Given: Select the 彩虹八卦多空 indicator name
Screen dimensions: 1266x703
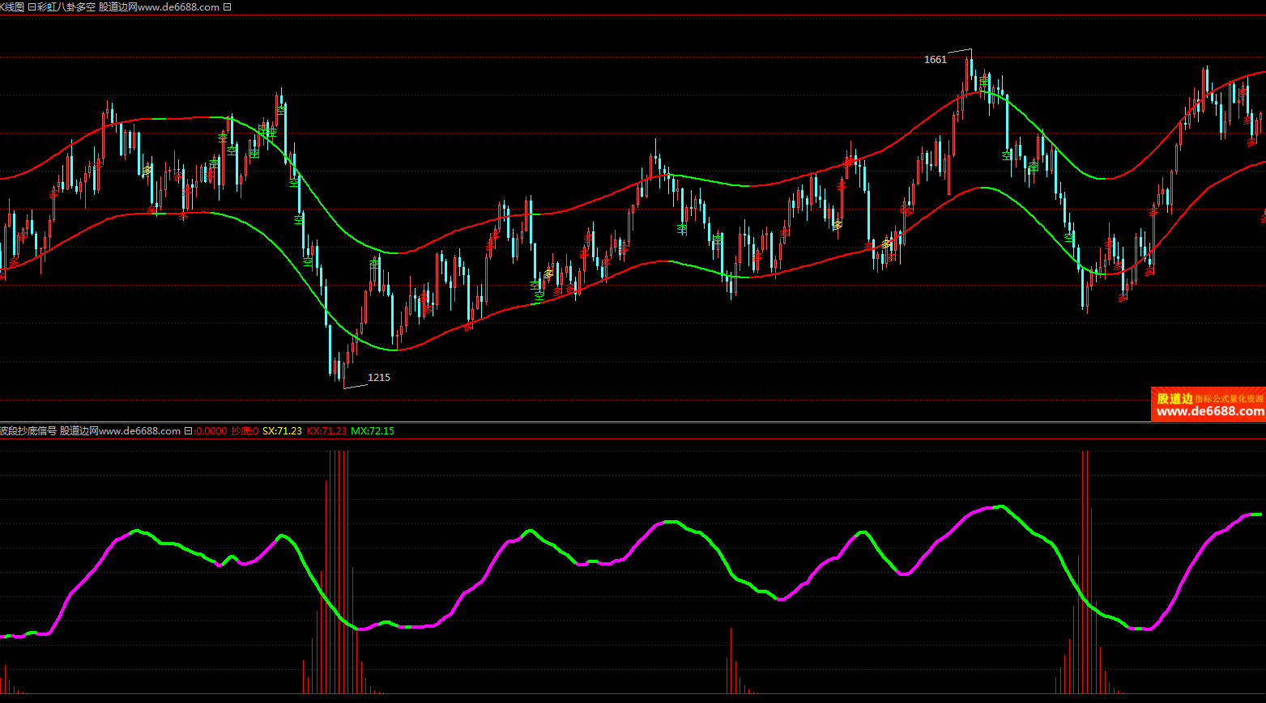Looking at the screenshot, I should tap(66, 7).
